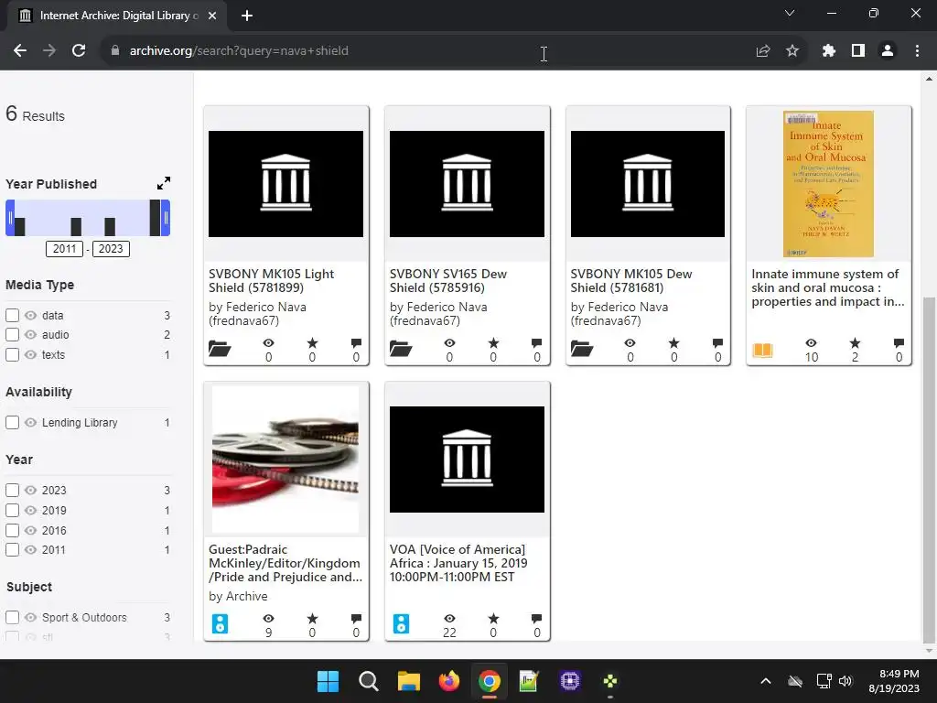
Task: Click the folder icon on SVBONY MK105 Light Shield card
Action: point(220,348)
